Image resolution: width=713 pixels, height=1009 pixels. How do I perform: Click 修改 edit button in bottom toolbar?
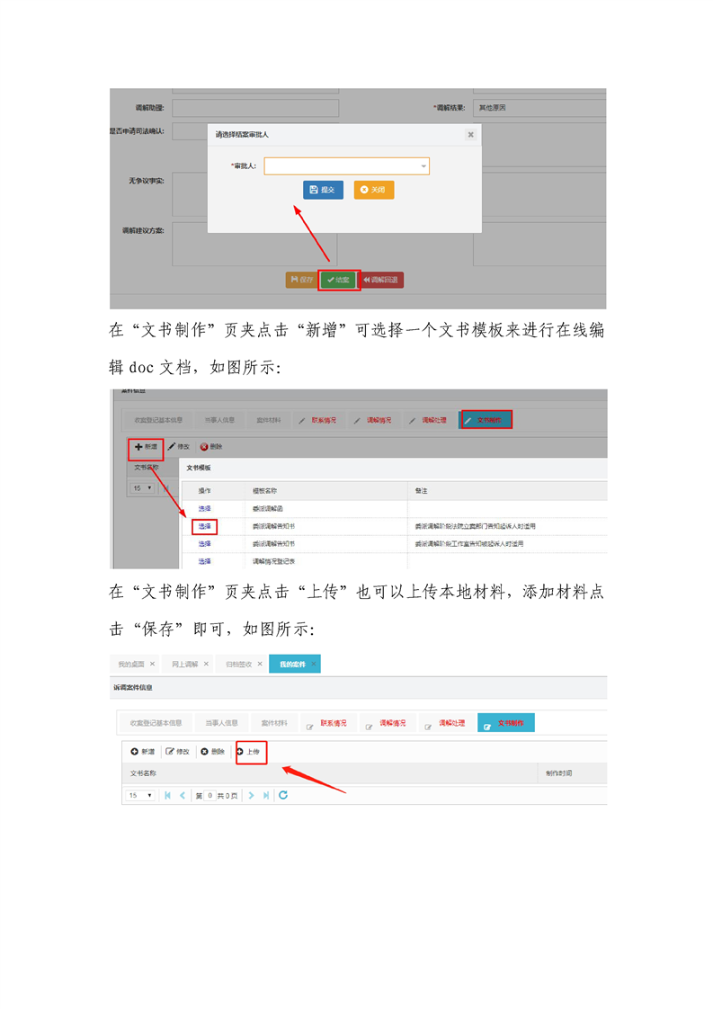pyautogui.click(x=178, y=752)
